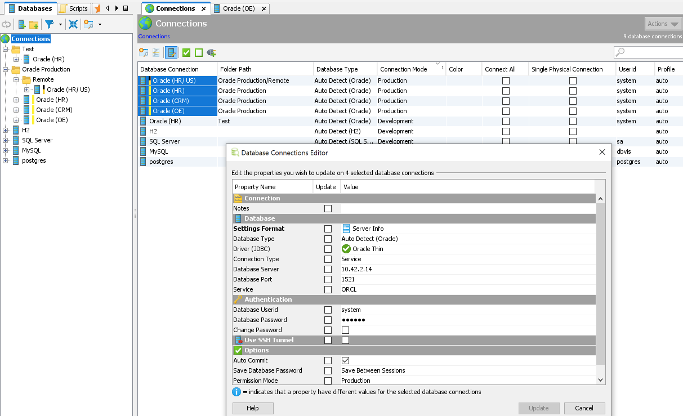
Task: Click the connect plug icon in Connections toolbar
Action: [212, 52]
